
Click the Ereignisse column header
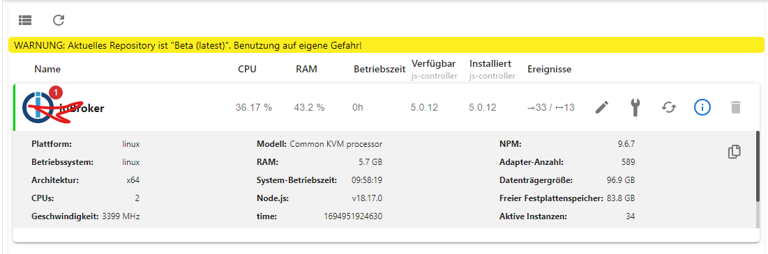pos(549,70)
